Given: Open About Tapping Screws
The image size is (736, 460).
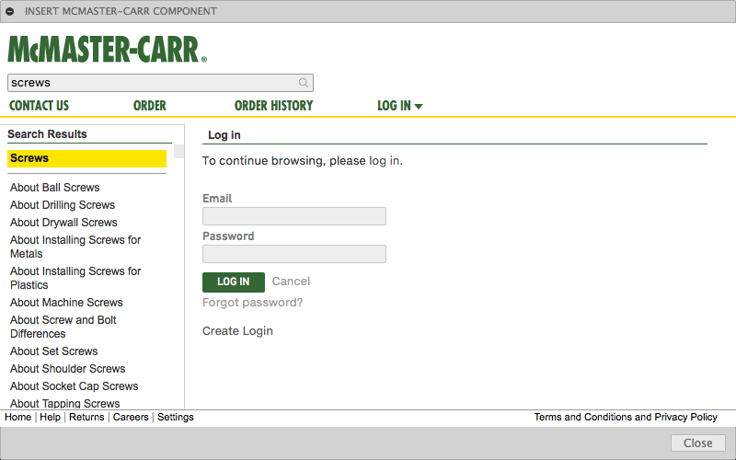Looking at the screenshot, I should pos(64,403).
